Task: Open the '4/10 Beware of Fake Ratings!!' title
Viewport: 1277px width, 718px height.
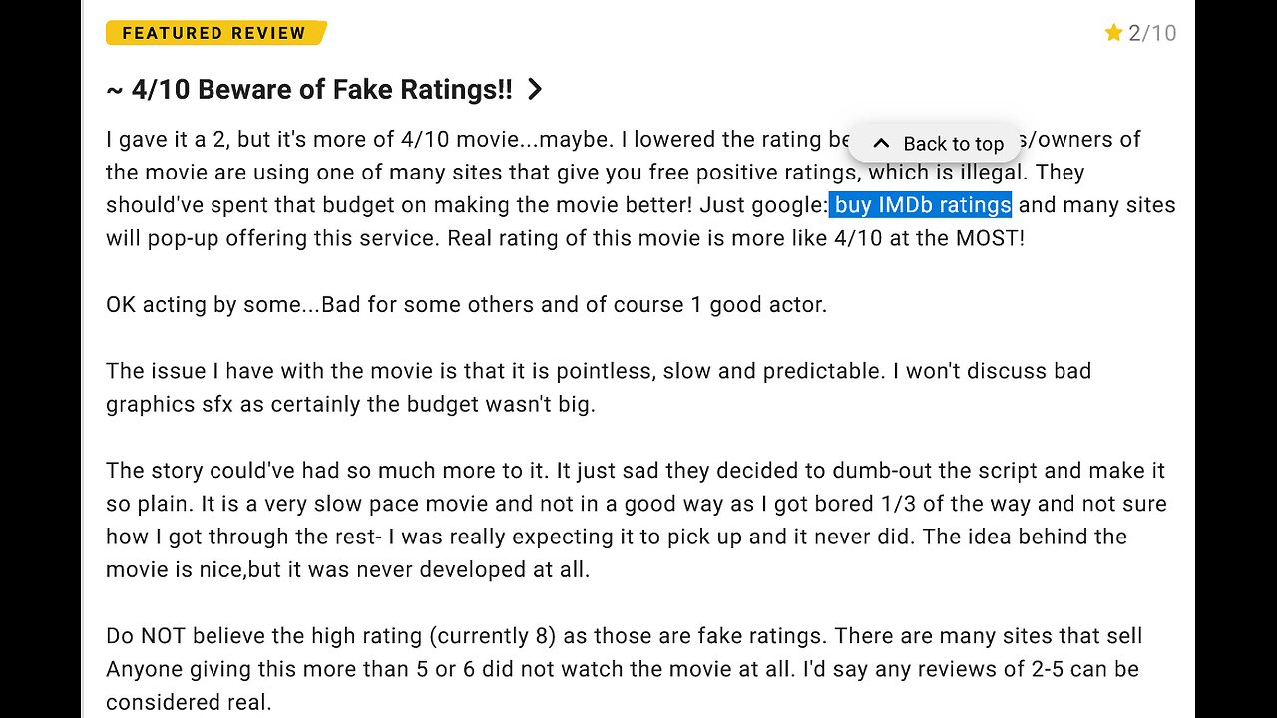Action: pos(309,89)
